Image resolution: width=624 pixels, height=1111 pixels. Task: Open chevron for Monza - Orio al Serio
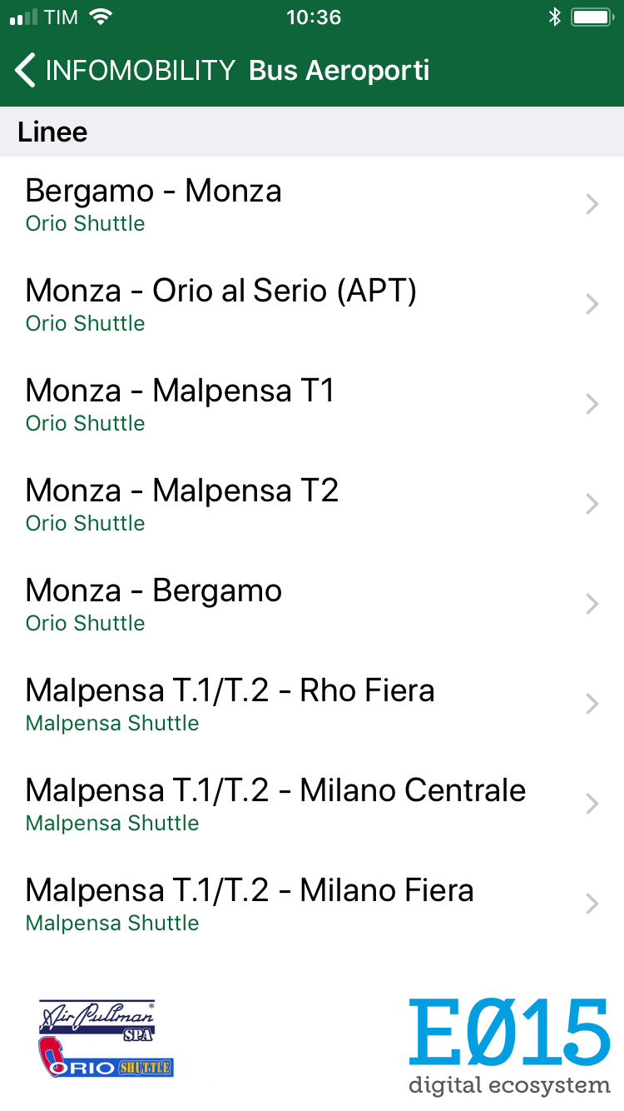592,304
